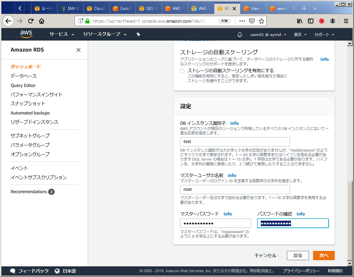The height and width of the screenshot is (277, 354).
Task: Open the Firefox hamburger menu
Action: [x=346, y=21]
